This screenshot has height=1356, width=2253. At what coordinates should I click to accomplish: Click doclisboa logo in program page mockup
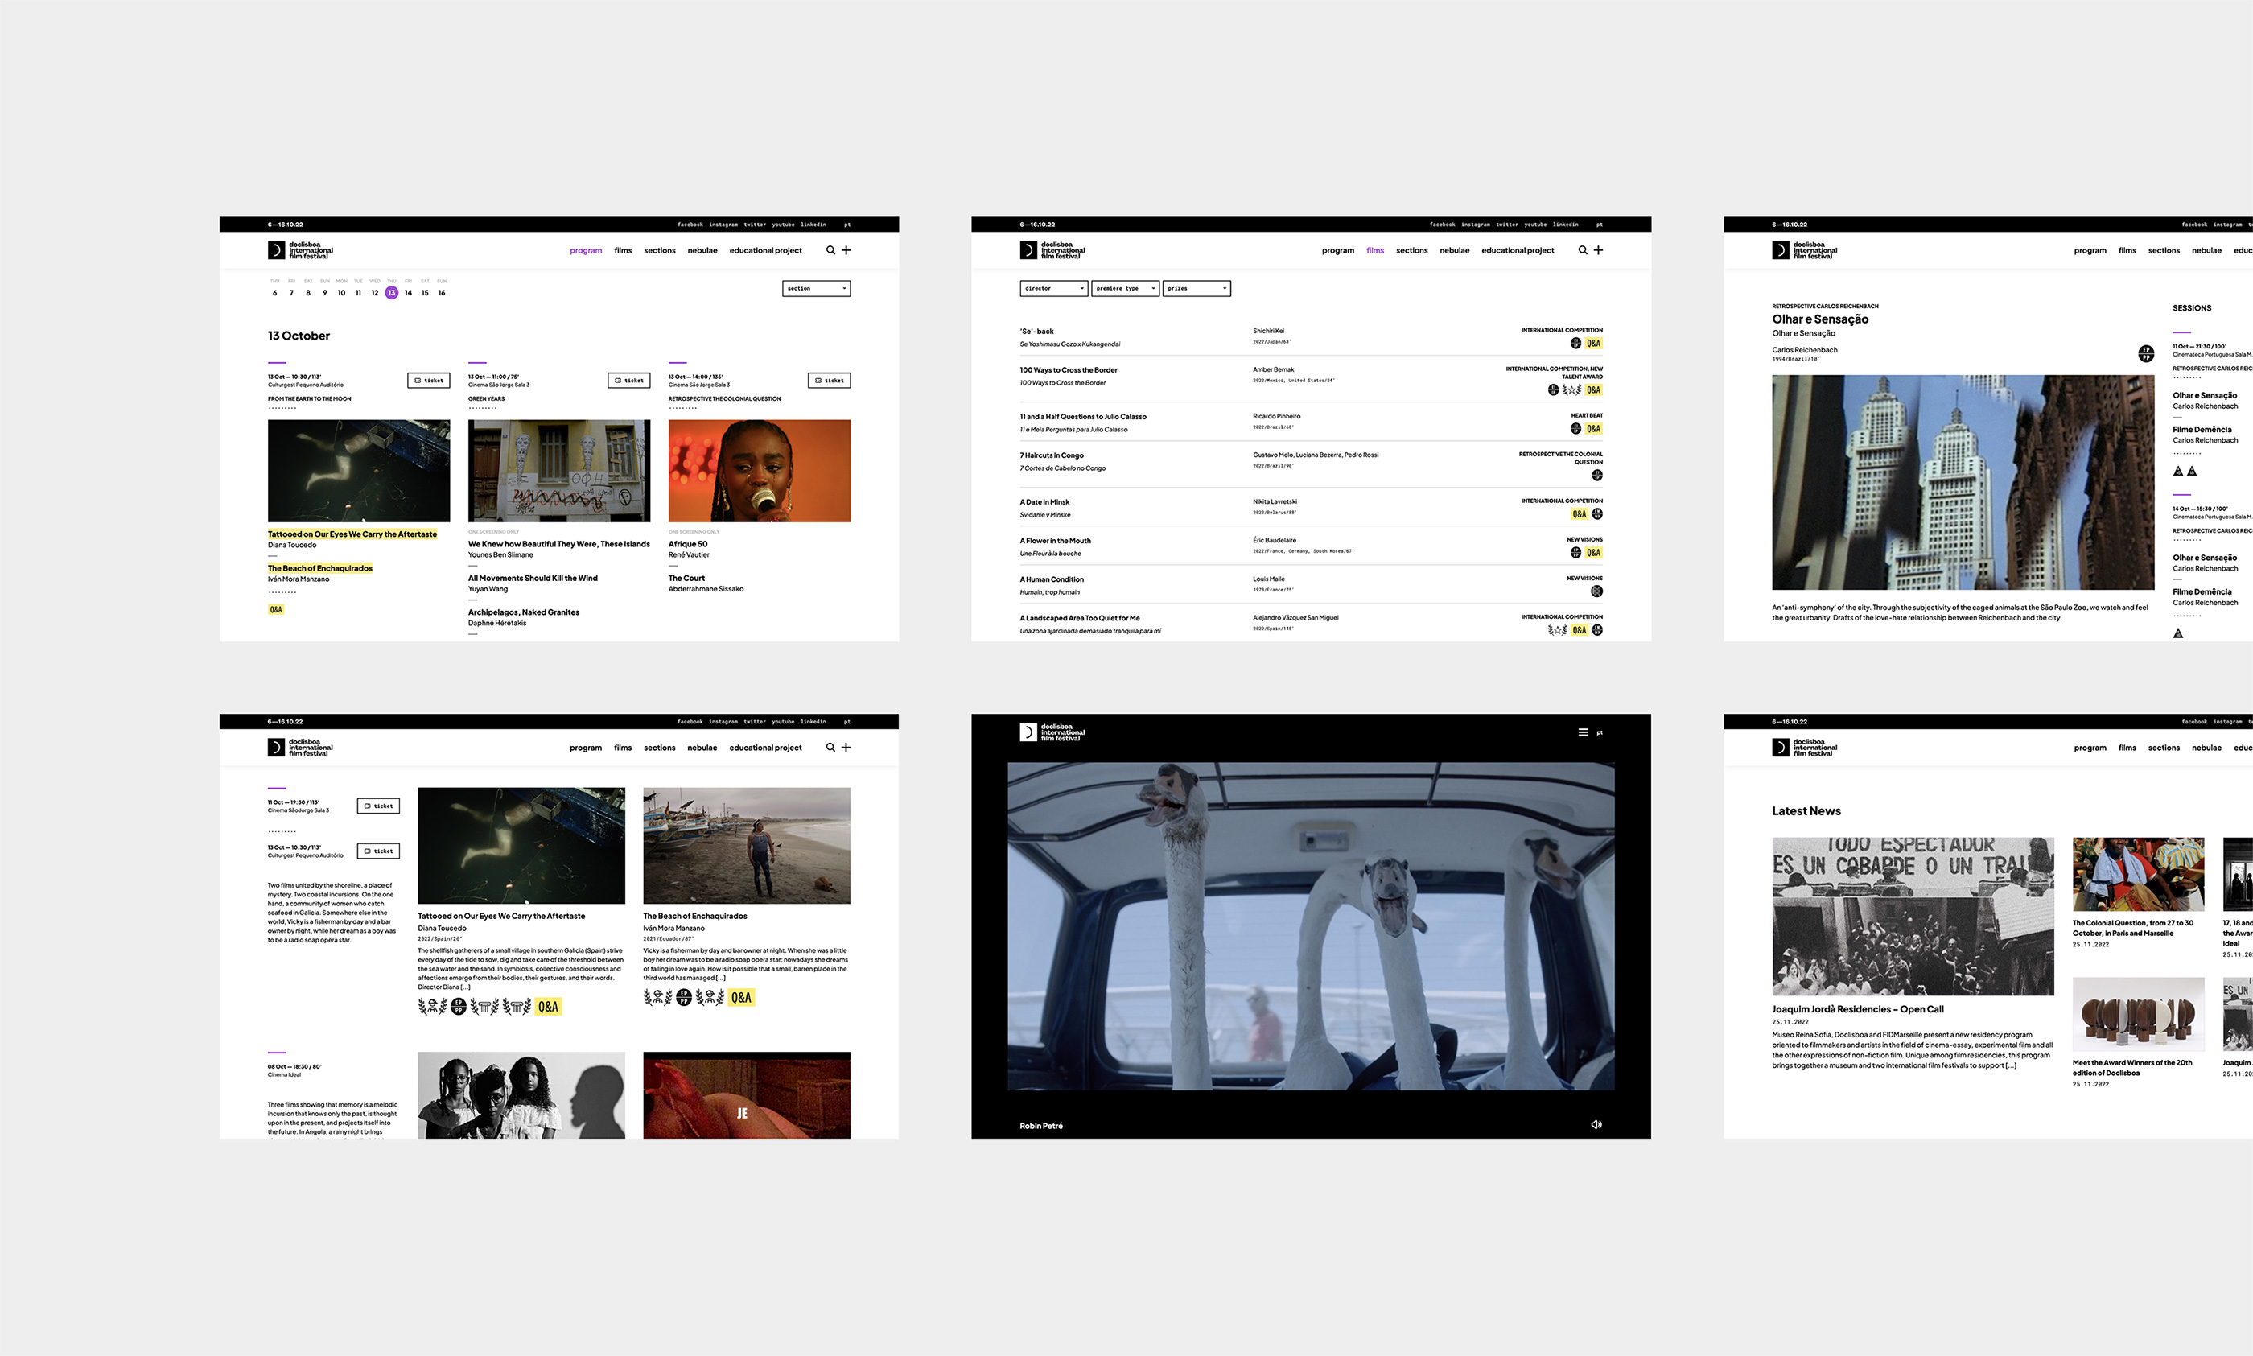click(301, 250)
